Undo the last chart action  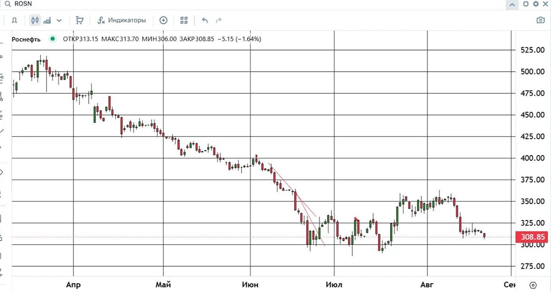pos(205,20)
